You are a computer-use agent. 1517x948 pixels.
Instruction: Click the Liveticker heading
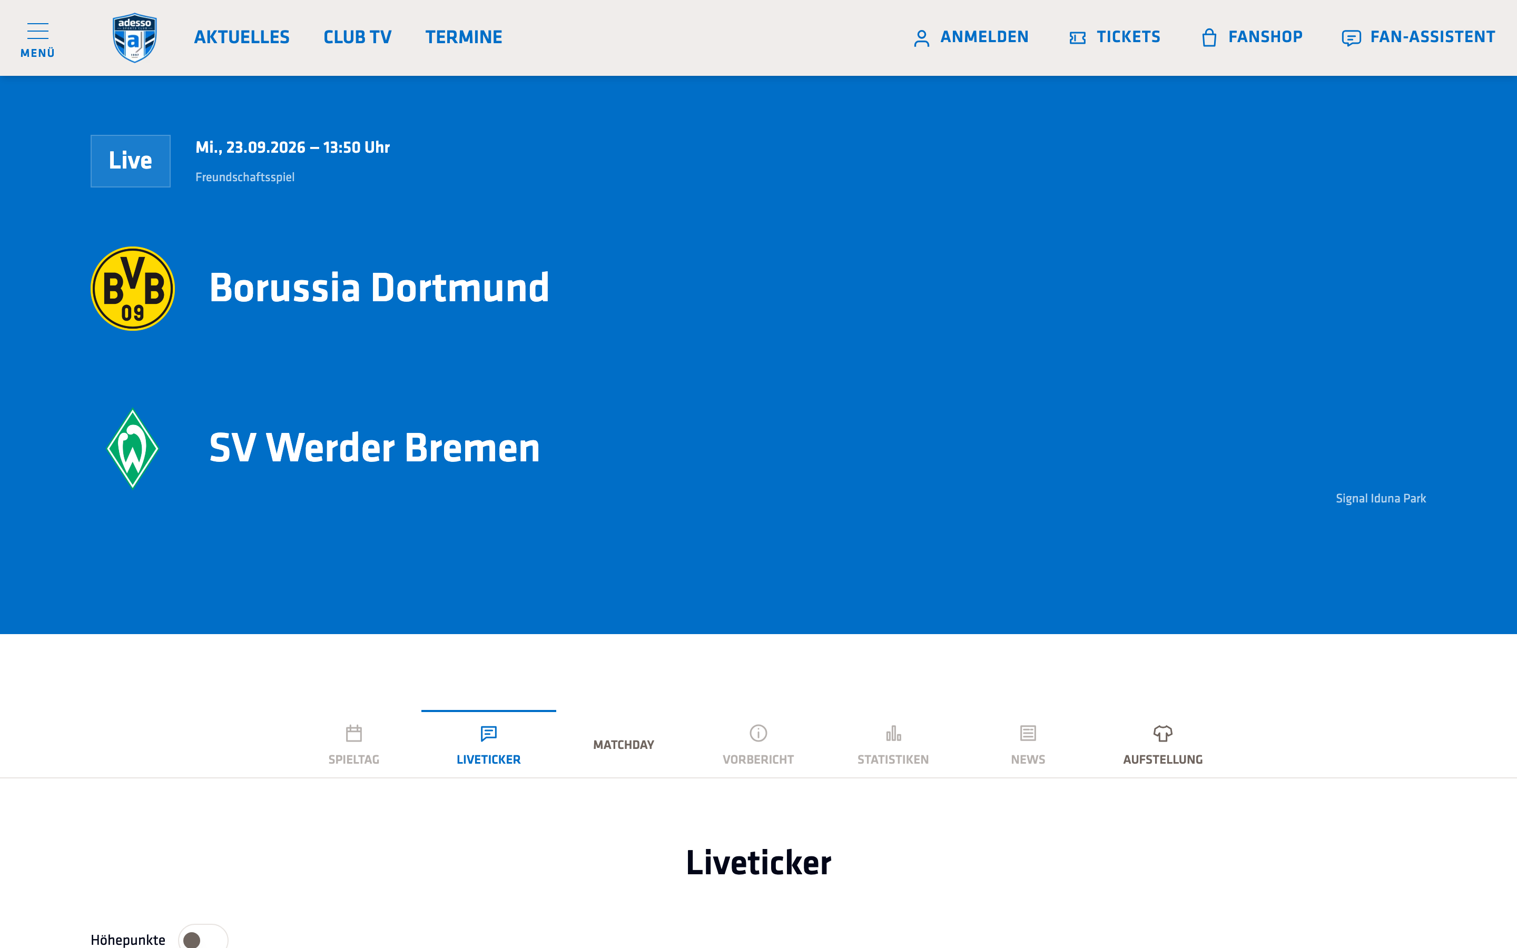758,862
